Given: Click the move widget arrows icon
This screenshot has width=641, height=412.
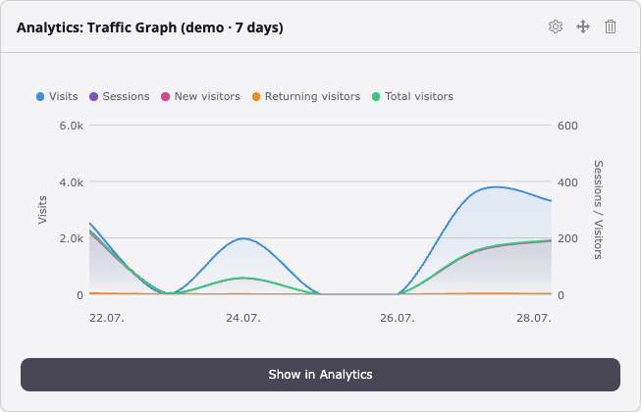Looking at the screenshot, I should (583, 26).
